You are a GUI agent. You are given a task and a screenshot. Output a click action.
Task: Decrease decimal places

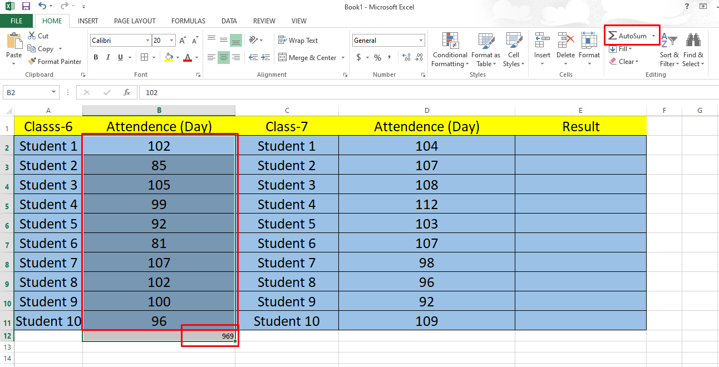(x=418, y=57)
